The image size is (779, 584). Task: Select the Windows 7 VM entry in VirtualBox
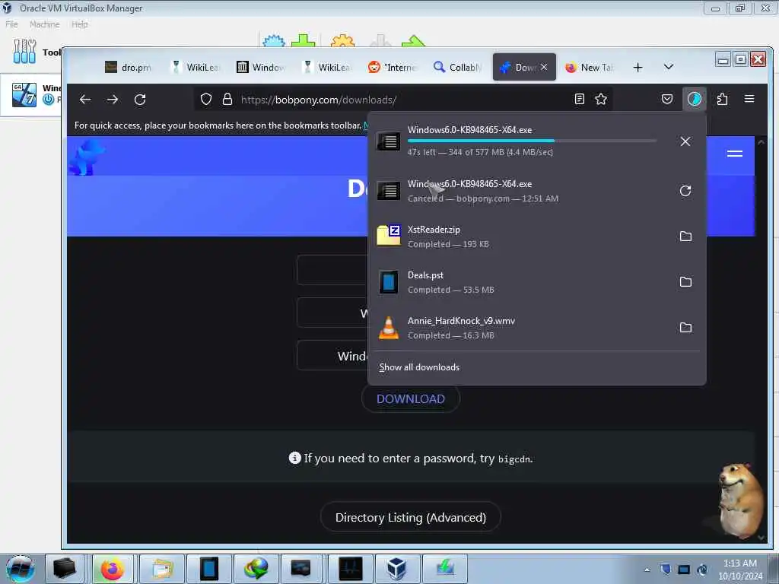31,94
